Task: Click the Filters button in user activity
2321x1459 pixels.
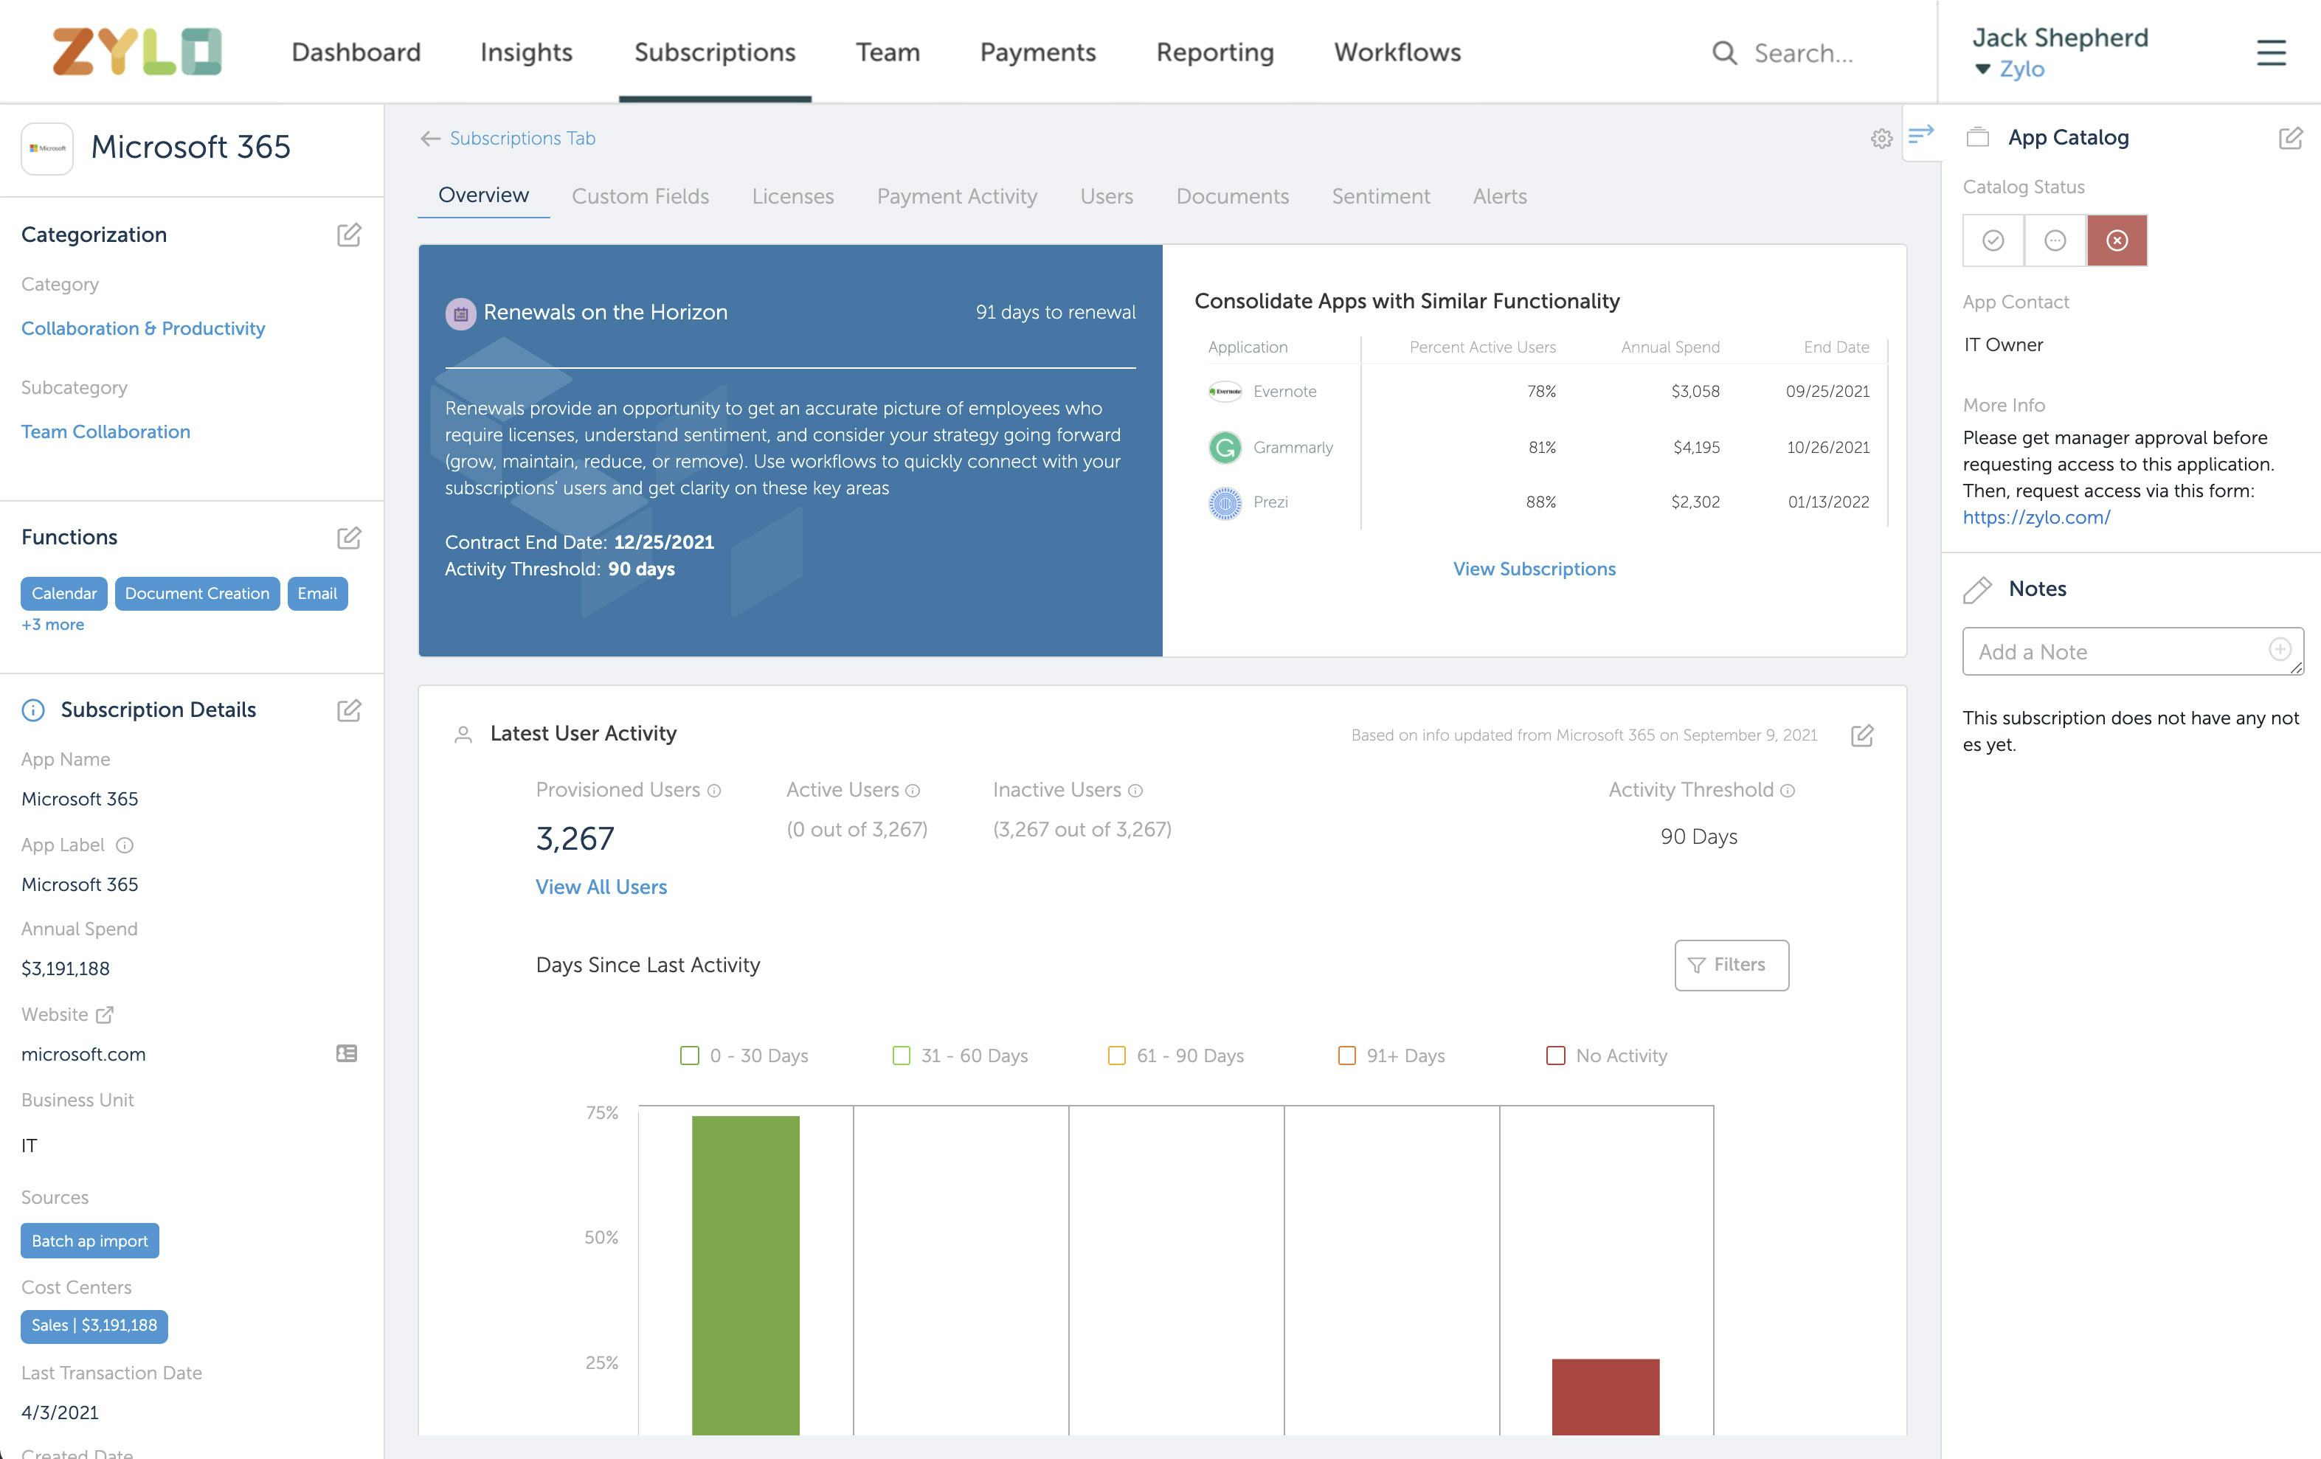Action: (1731, 963)
